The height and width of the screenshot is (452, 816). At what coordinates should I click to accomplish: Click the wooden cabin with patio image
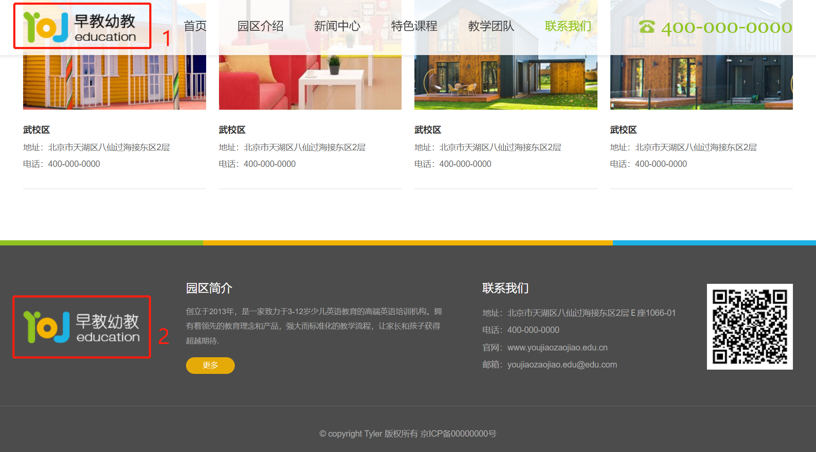tap(506, 81)
